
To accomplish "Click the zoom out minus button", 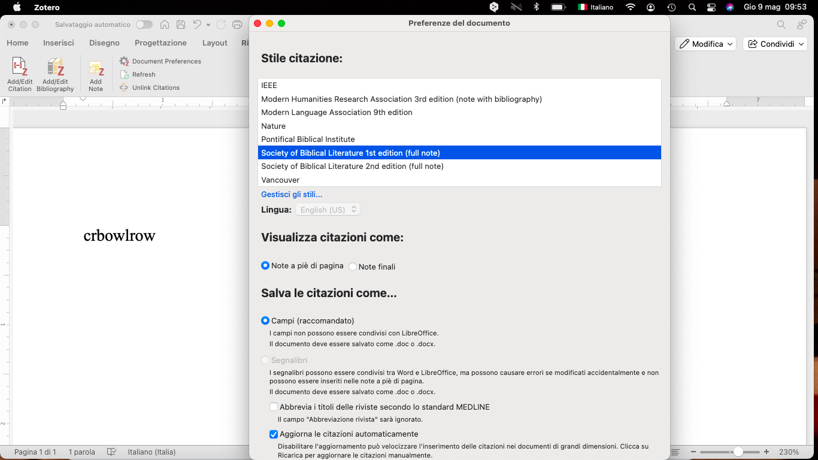I will click(693, 452).
